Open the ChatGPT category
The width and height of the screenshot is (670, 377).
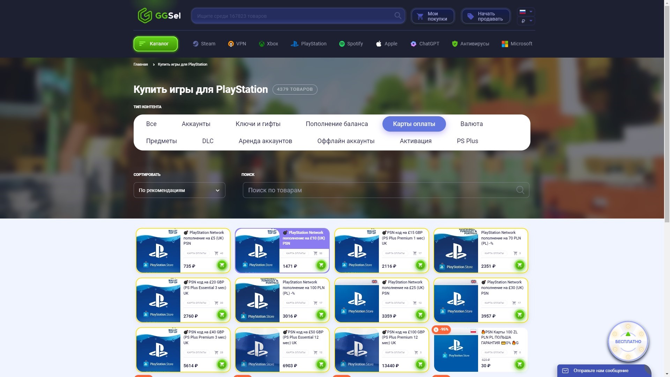click(425, 44)
